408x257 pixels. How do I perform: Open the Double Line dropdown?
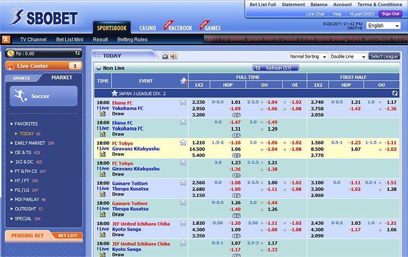coord(348,56)
